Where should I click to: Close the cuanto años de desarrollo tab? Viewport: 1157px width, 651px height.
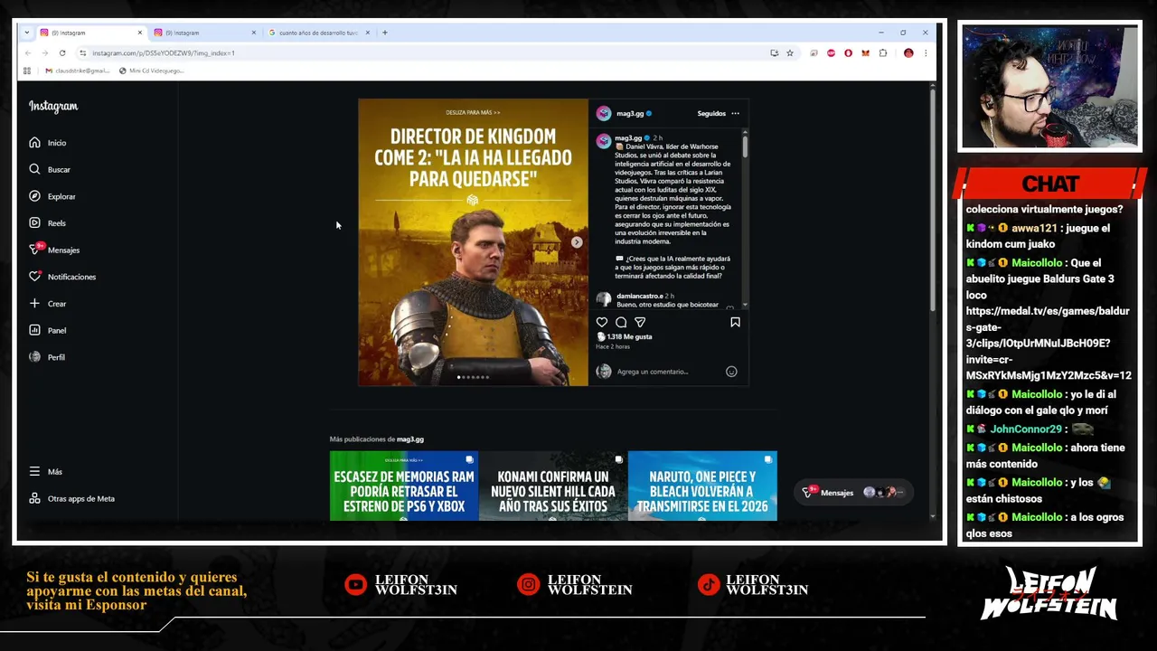coord(367,33)
